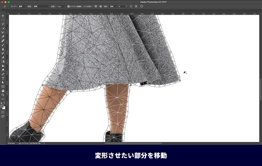Select the Clone Stamp tool
Viewport: 262px width, 166px height.
pyautogui.click(x=3, y=49)
